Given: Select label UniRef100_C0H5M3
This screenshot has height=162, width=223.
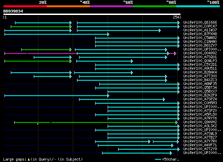Looking at the screenshot, I should coord(200,103).
